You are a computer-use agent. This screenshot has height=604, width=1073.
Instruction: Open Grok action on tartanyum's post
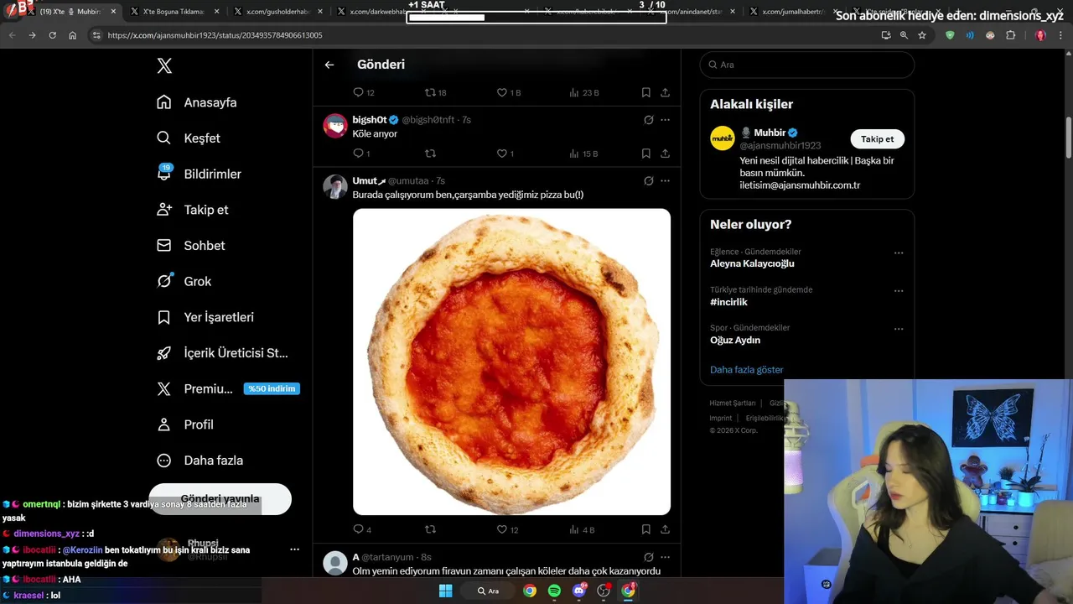(x=648, y=557)
